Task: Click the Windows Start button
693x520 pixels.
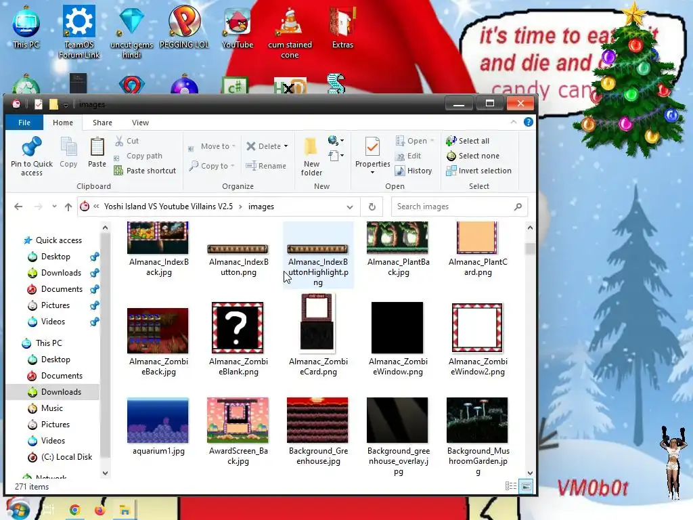Action: coord(18,509)
